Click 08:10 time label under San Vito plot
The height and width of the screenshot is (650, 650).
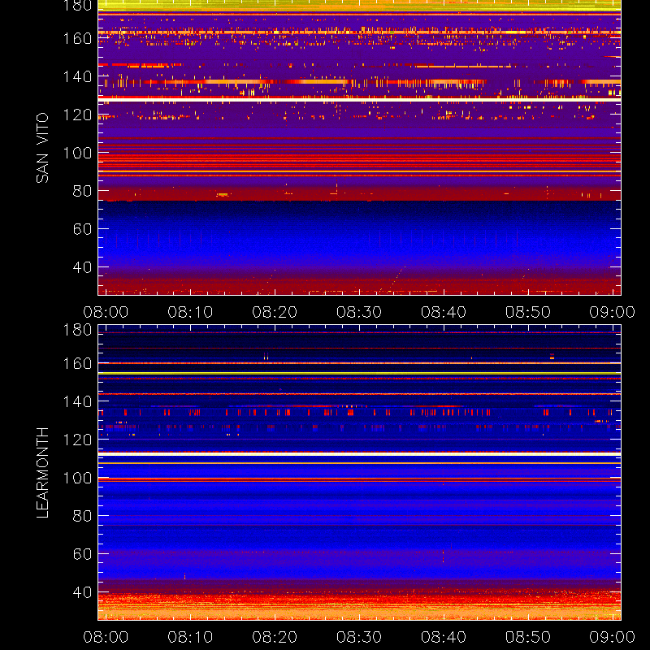[x=190, y=312]
